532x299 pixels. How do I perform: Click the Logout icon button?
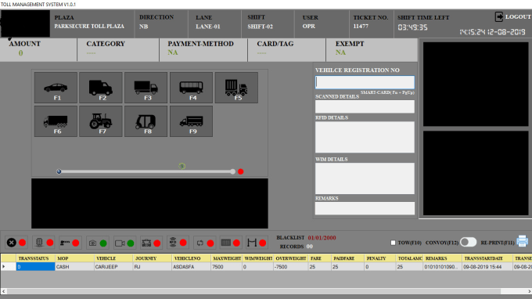pyautogui.click(x=499, y=16)
